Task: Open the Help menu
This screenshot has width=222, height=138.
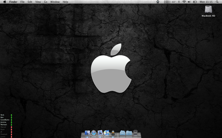Action: (x=65, y=2)
